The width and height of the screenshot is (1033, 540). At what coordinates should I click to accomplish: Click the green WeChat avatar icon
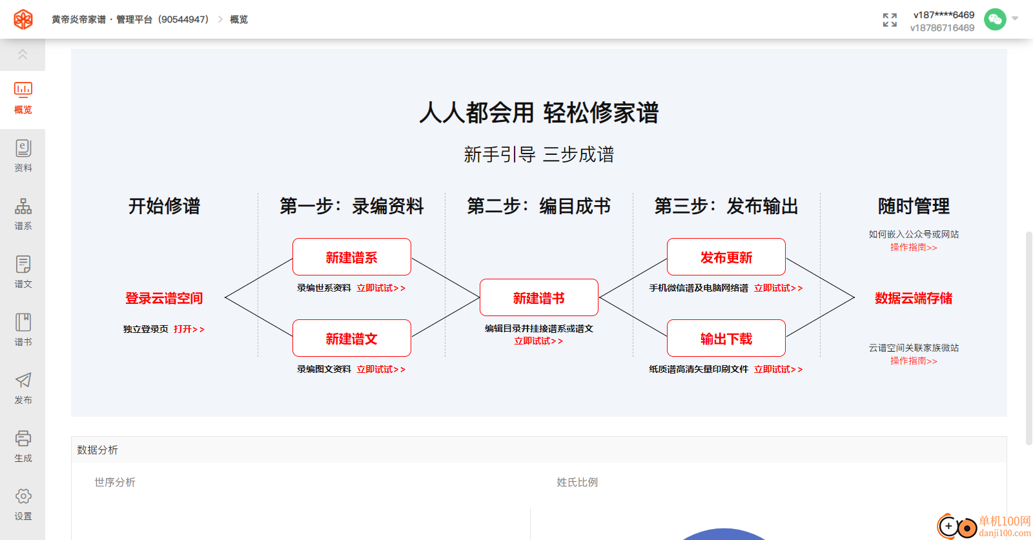(995, 19)
